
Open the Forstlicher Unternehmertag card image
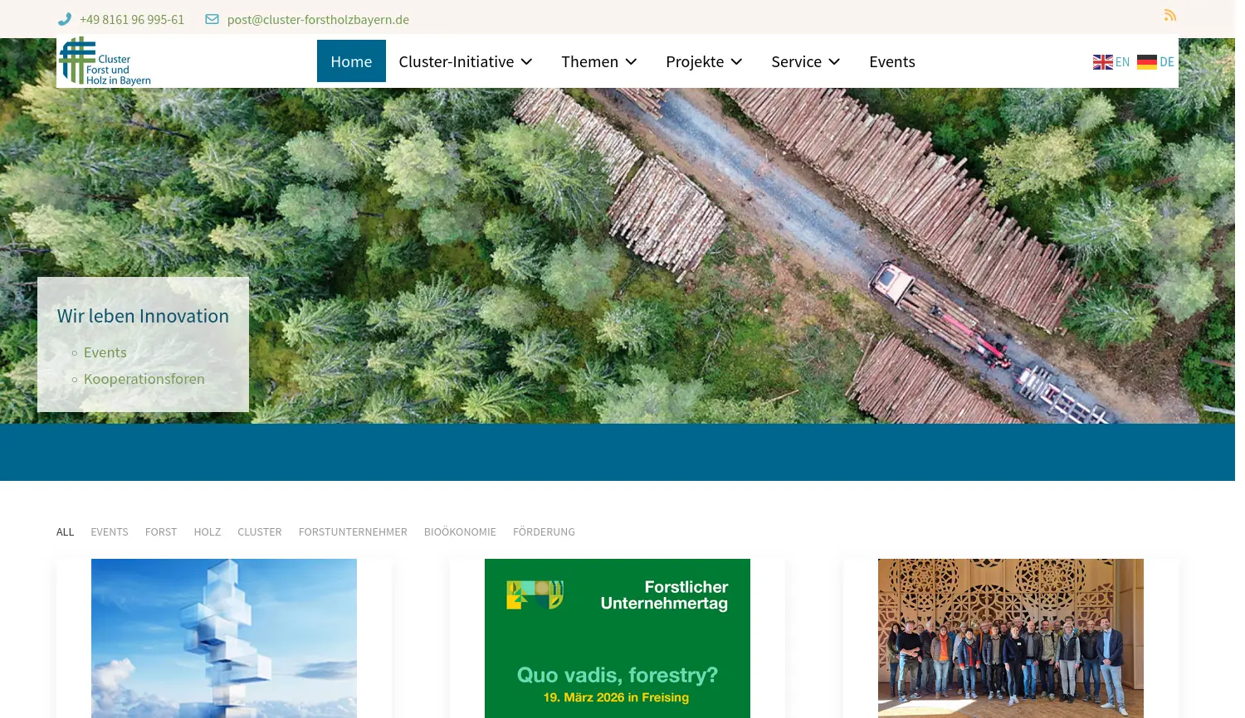tap(618, 638)
